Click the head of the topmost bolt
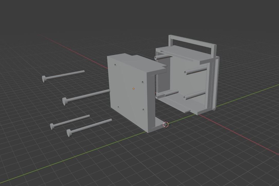Image resolution: width=279 pixels, height=186 pixels. point(44,79)
